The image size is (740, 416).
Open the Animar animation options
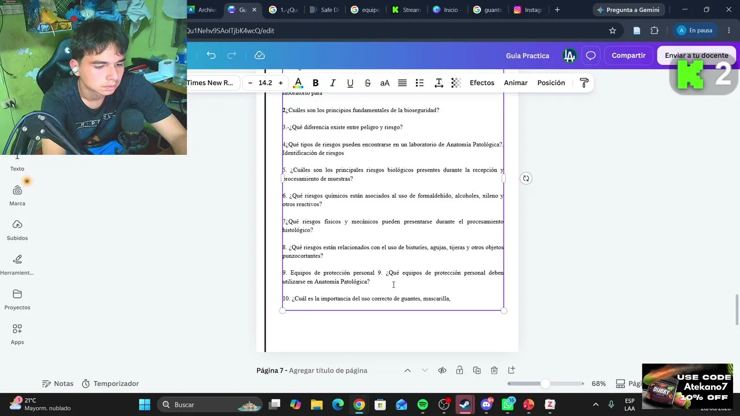click(x=516, y=83)
